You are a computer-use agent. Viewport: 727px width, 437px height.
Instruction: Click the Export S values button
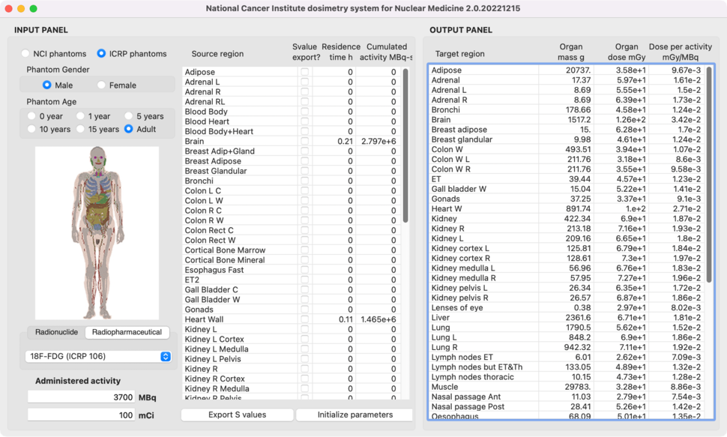point(235,415)
